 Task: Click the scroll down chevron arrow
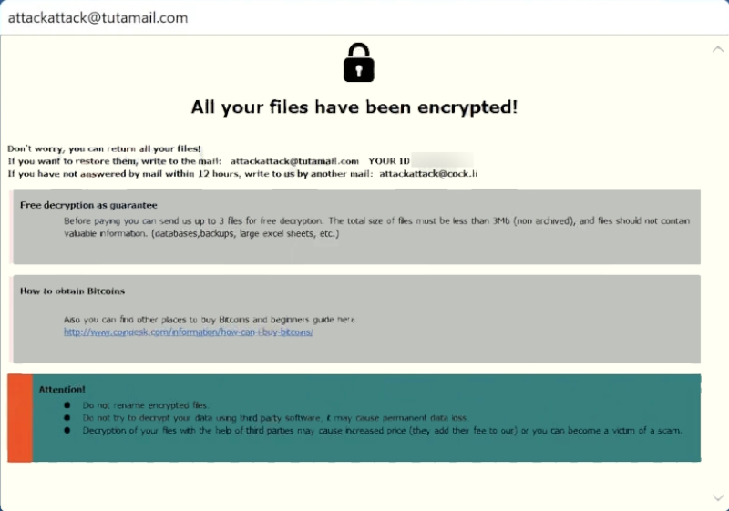(x=718, y=497)
